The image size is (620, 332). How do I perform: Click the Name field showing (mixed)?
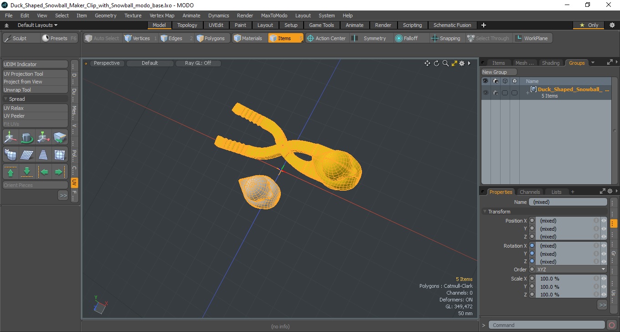click(x=568, y=202)
